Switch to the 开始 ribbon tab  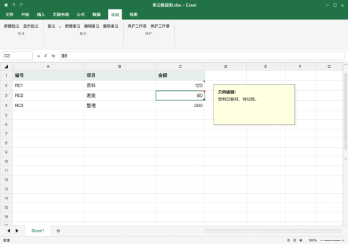pos(25,15)
